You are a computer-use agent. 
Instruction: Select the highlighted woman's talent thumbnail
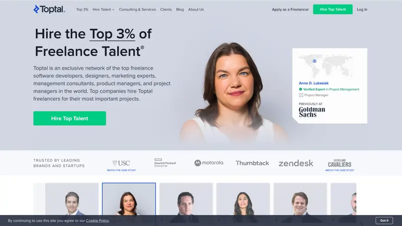click(x=129, y=199)
